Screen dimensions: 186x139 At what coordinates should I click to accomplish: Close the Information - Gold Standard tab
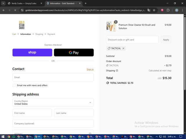point(80,3)
